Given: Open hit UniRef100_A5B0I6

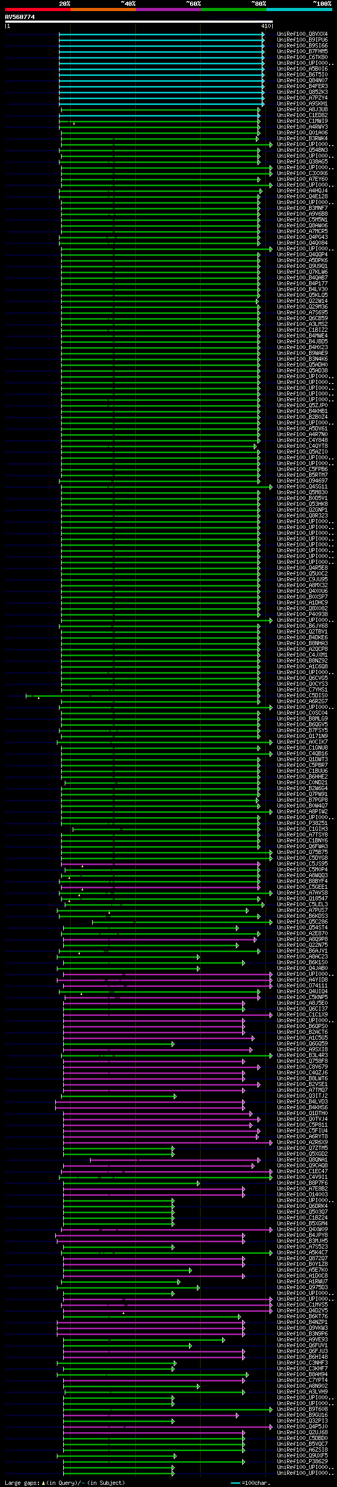Looking at the screenshot, I should tap(302, 69).
